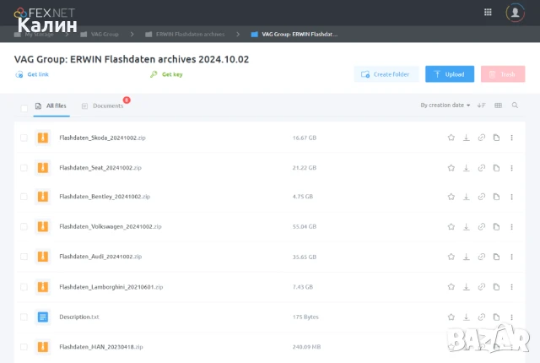Check the select-all files checkbox

(x=24, y=107)
